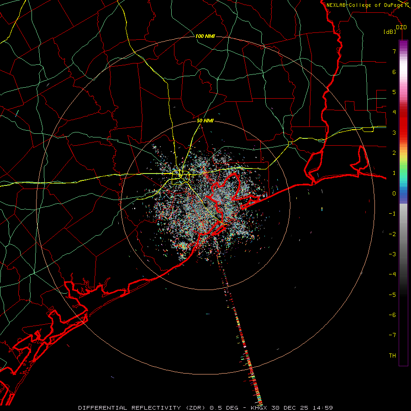Viewport: 411px width, 411px height.
Task: Click the '-1' value on the color scale
Action: [392, 214]
